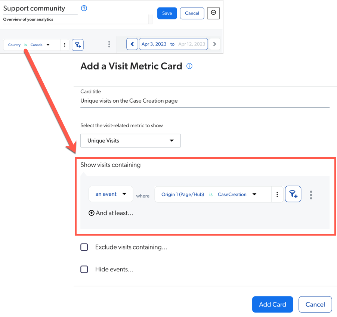337x317 pixels.
Task: Add a filter using the funnel icon in Show visits containing
Action: (x=293, y=194)
